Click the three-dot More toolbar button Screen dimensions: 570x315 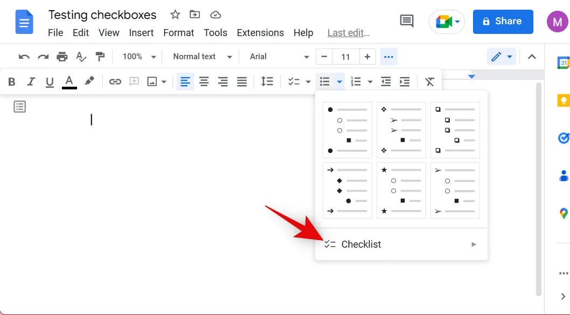(388, 57)
